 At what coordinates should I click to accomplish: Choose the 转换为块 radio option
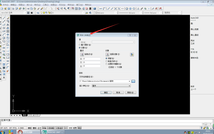(106, 61)
